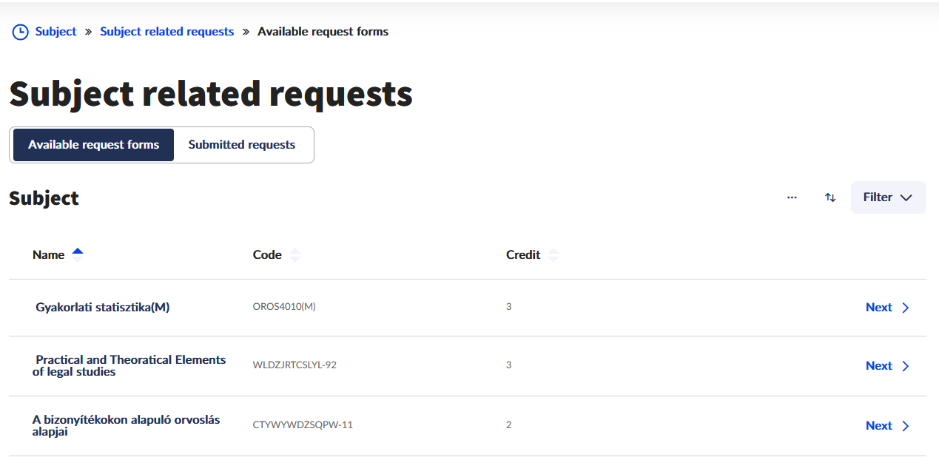This screenshot has width=939, height=457.
Task: Click Next for Gyakorlati statisztika(M)
Action: click(879, 308)
